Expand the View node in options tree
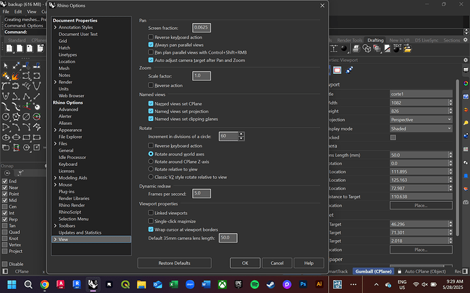The width and height of the screenshot is (470, 293). click(x=55, y=239)
